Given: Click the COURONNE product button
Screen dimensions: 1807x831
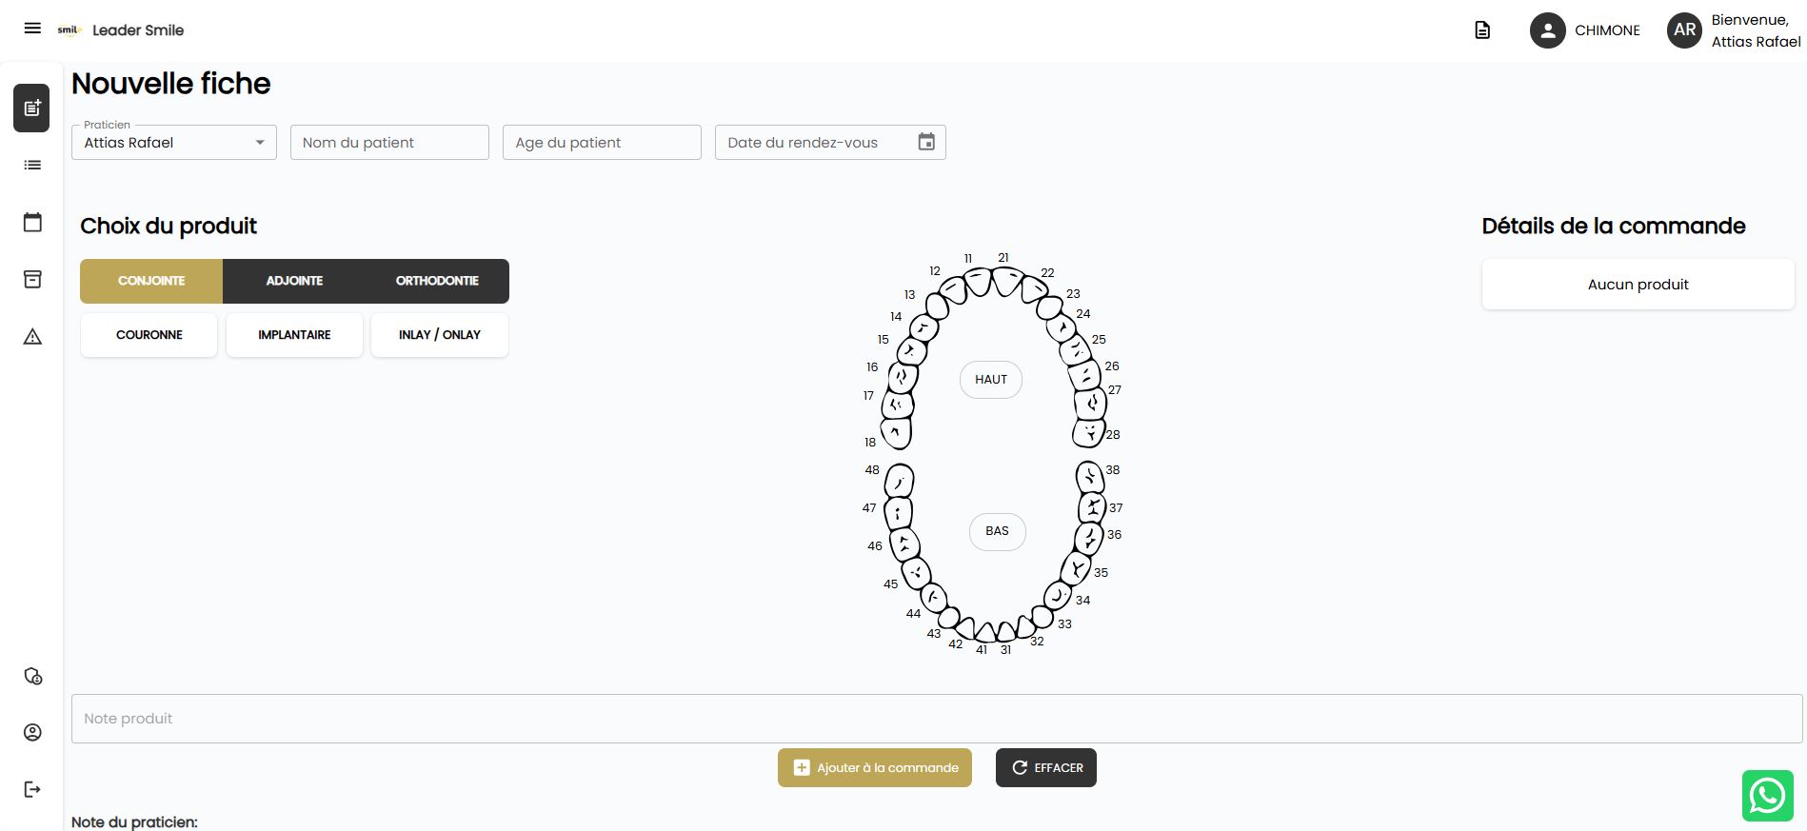Looking at the screenshot, I should click(x=149, y=335).
